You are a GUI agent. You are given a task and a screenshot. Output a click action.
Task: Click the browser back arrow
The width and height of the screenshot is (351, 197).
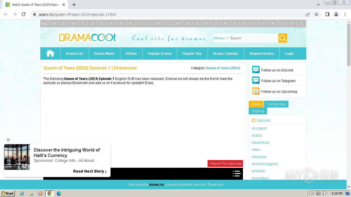[x=6, y=14]
